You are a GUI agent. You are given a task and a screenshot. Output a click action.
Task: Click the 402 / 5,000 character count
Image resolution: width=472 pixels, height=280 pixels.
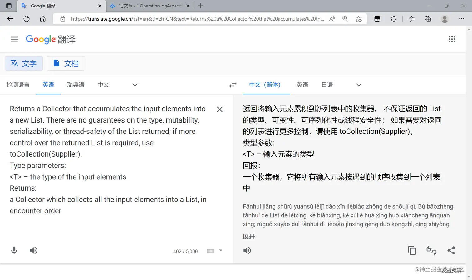point(185,251)
